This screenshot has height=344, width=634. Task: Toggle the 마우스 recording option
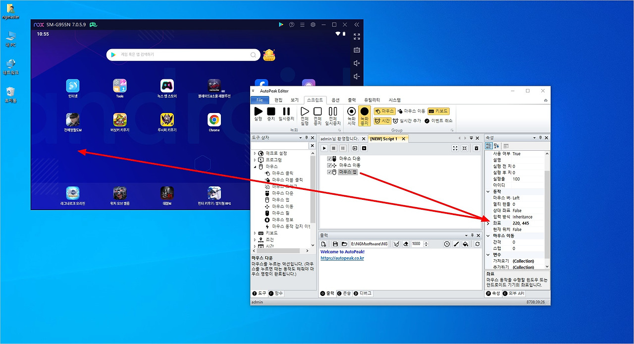click(x=384, y=112)
